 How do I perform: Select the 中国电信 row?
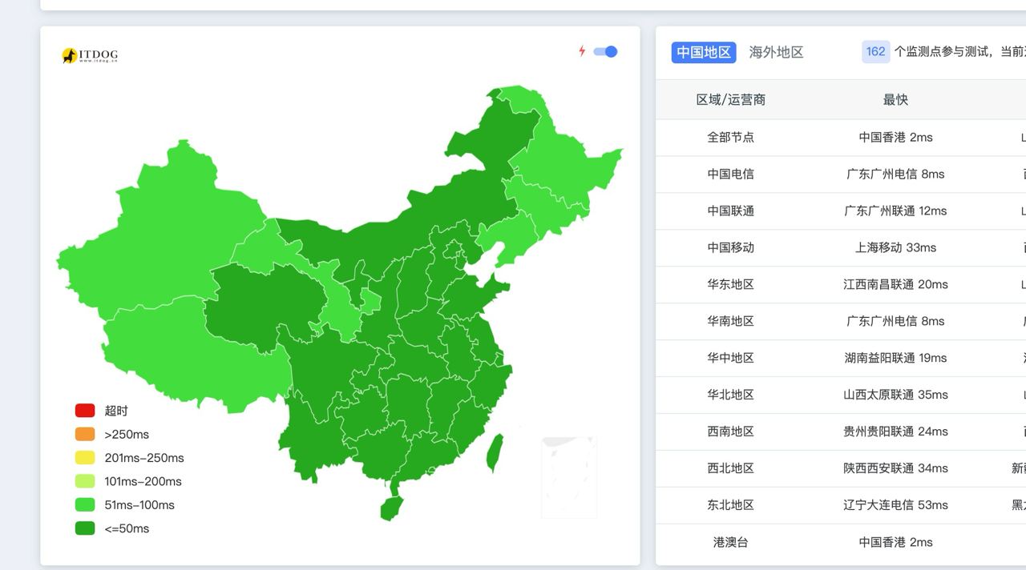(730, 175)
